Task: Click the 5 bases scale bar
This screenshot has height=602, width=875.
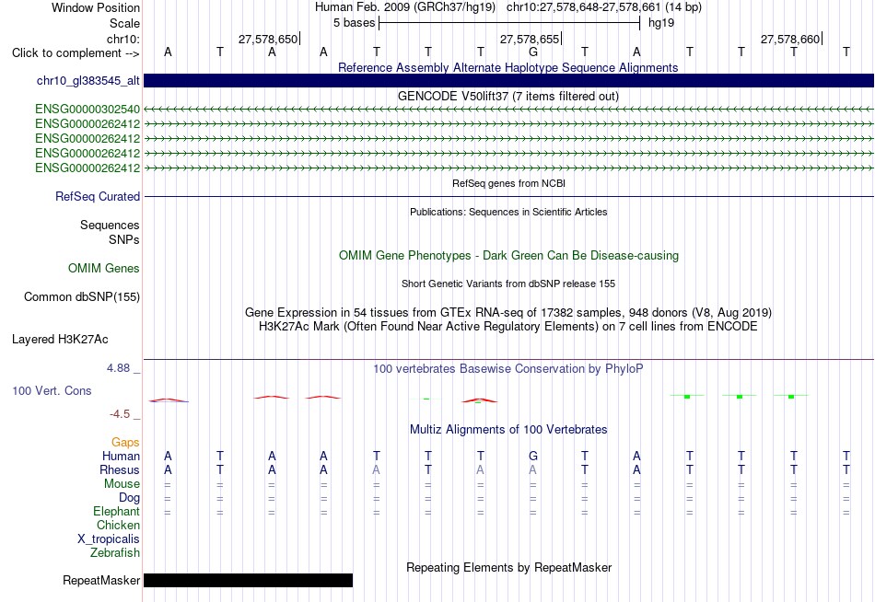Action: [509, 23]
